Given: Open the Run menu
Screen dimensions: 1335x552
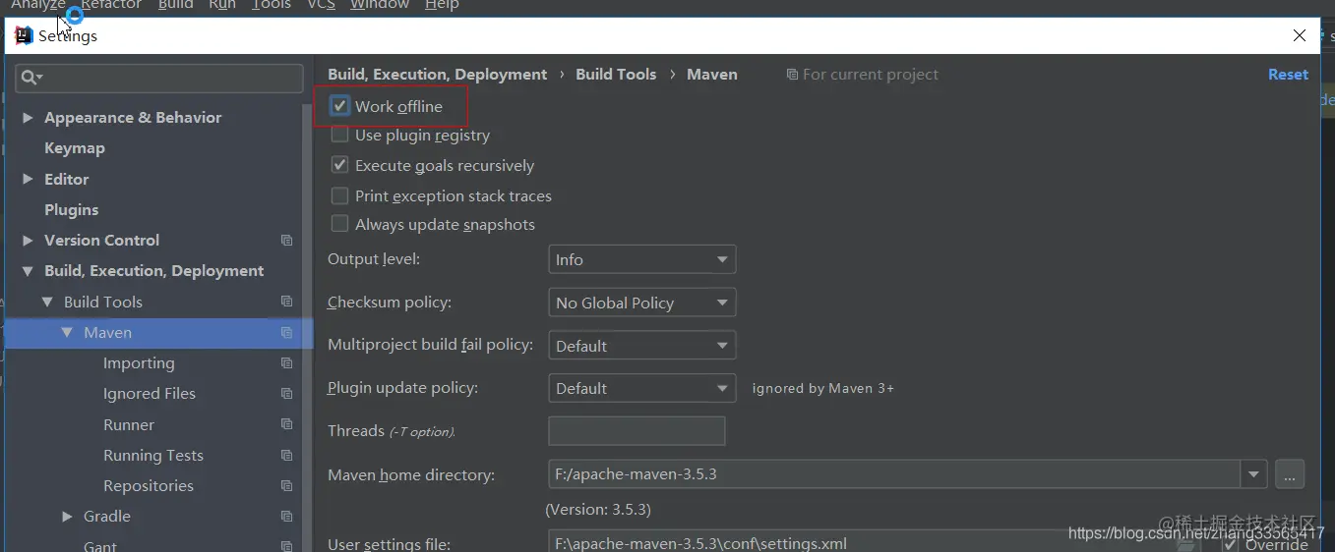Looking at the screenshot, I should tap(222, 5).
